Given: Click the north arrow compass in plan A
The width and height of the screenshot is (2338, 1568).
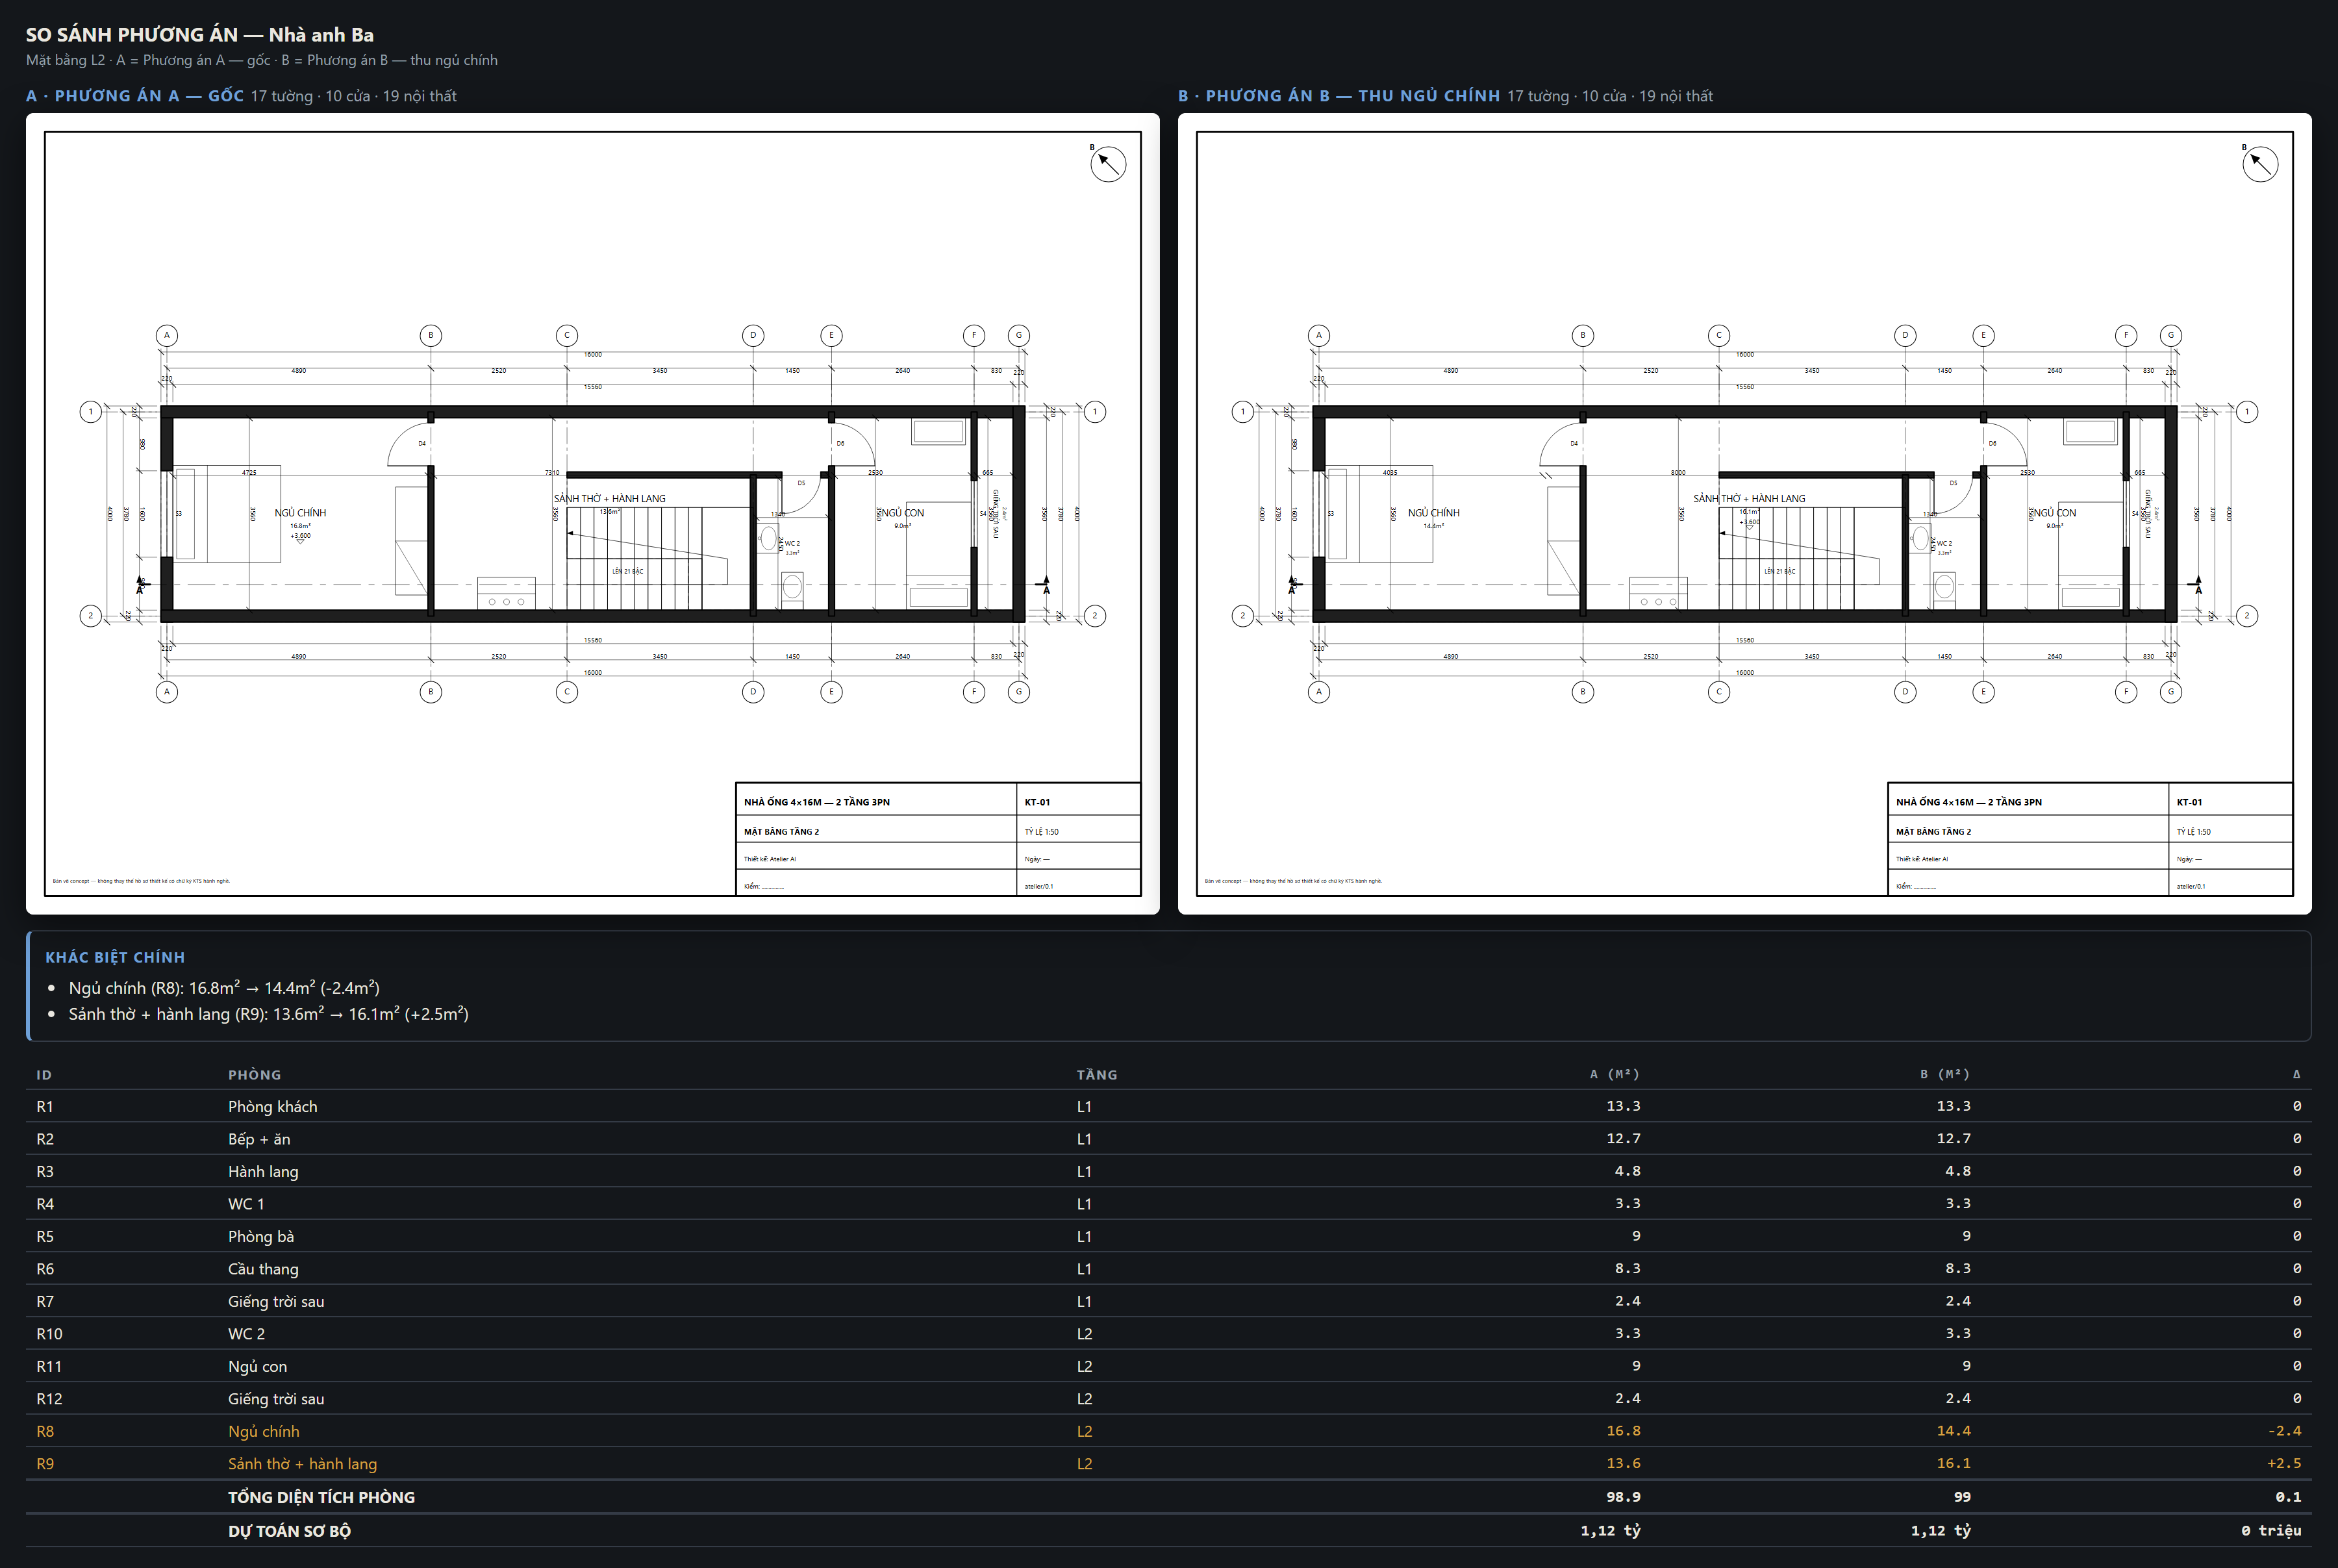Looking at the screenshot, I should coord(1107,164).
